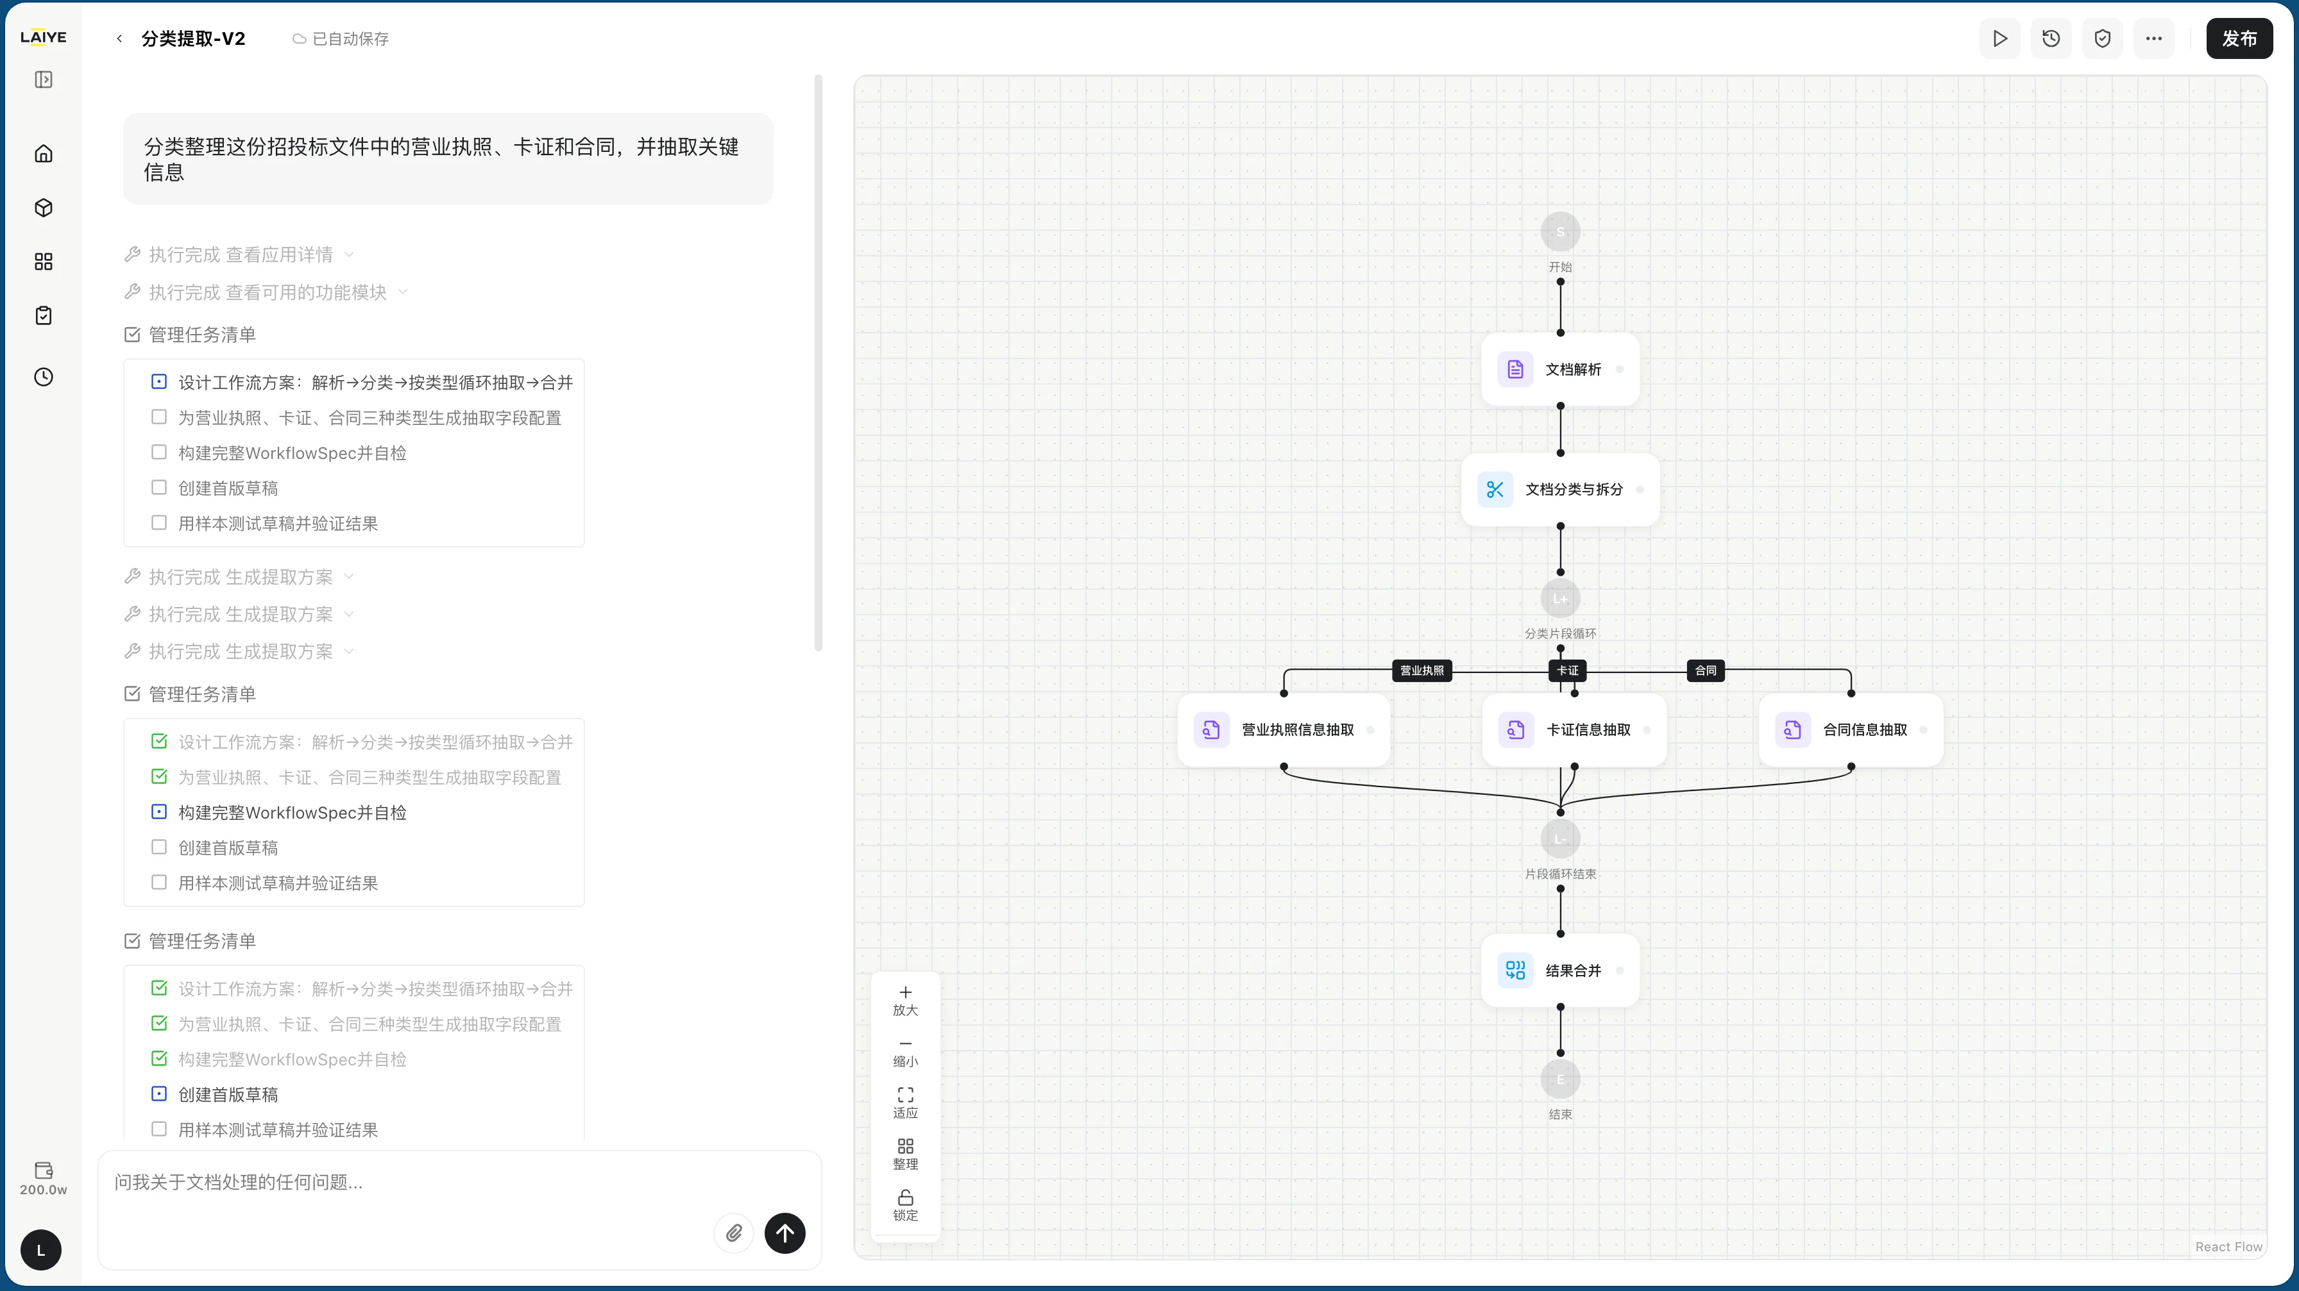Click the LAIYE logo
This screenshot has width=2299, height=1291.
tap(43, 37)
